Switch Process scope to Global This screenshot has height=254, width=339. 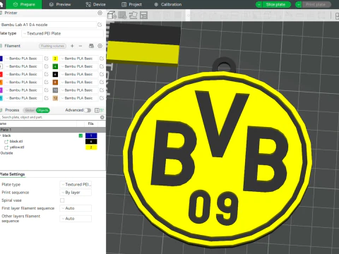30,110
